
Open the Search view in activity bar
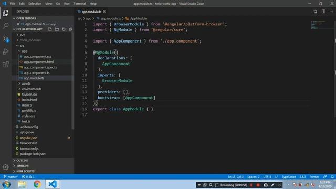[6, 26]
